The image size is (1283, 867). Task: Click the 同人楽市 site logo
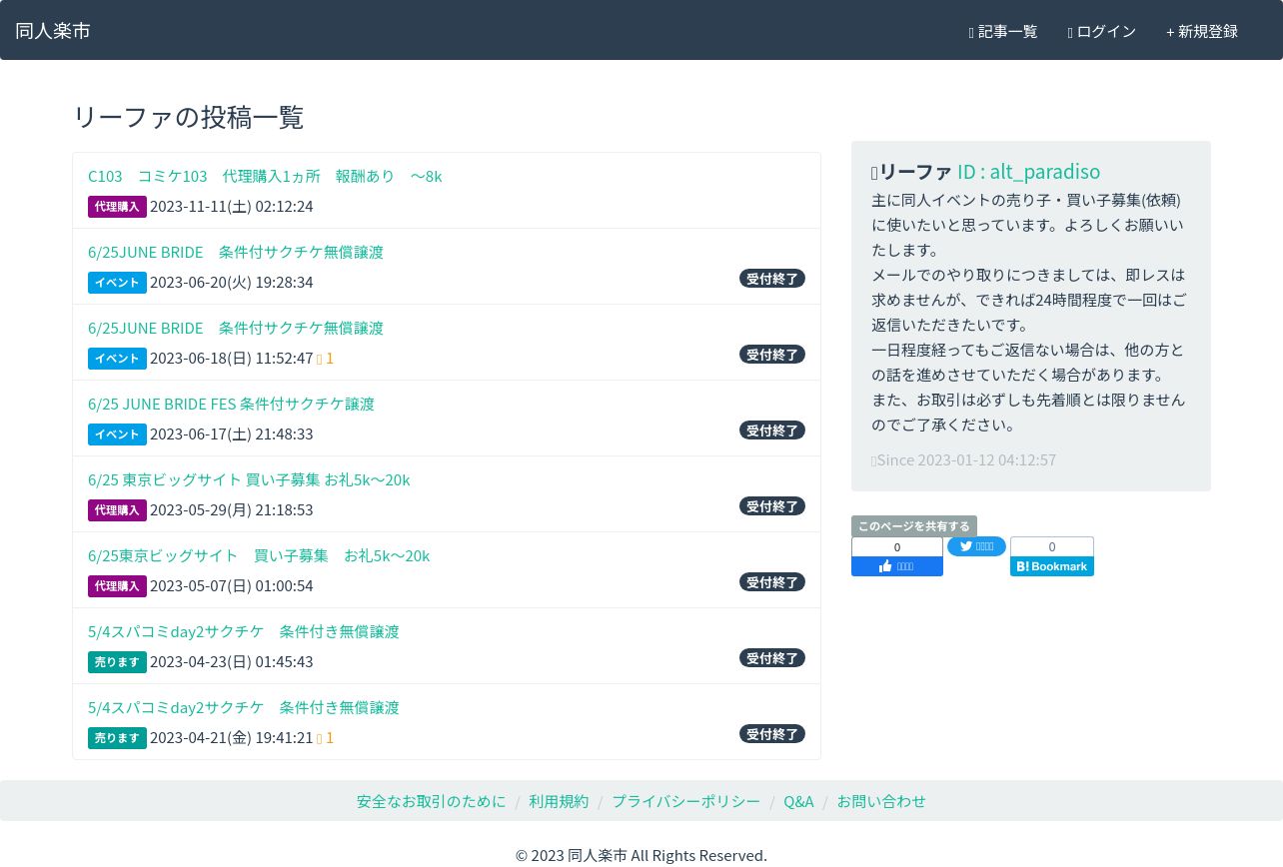click(x=53, y=31)
